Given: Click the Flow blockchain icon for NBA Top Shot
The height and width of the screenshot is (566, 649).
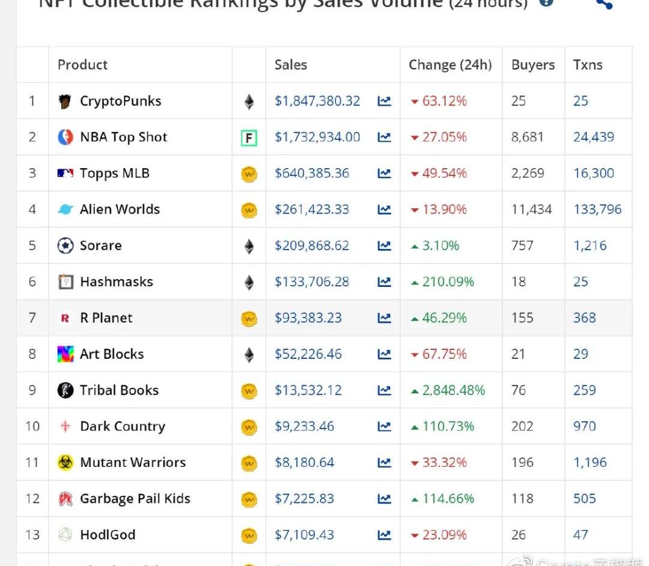Looking at the screenshot, I should pos(249,138).
